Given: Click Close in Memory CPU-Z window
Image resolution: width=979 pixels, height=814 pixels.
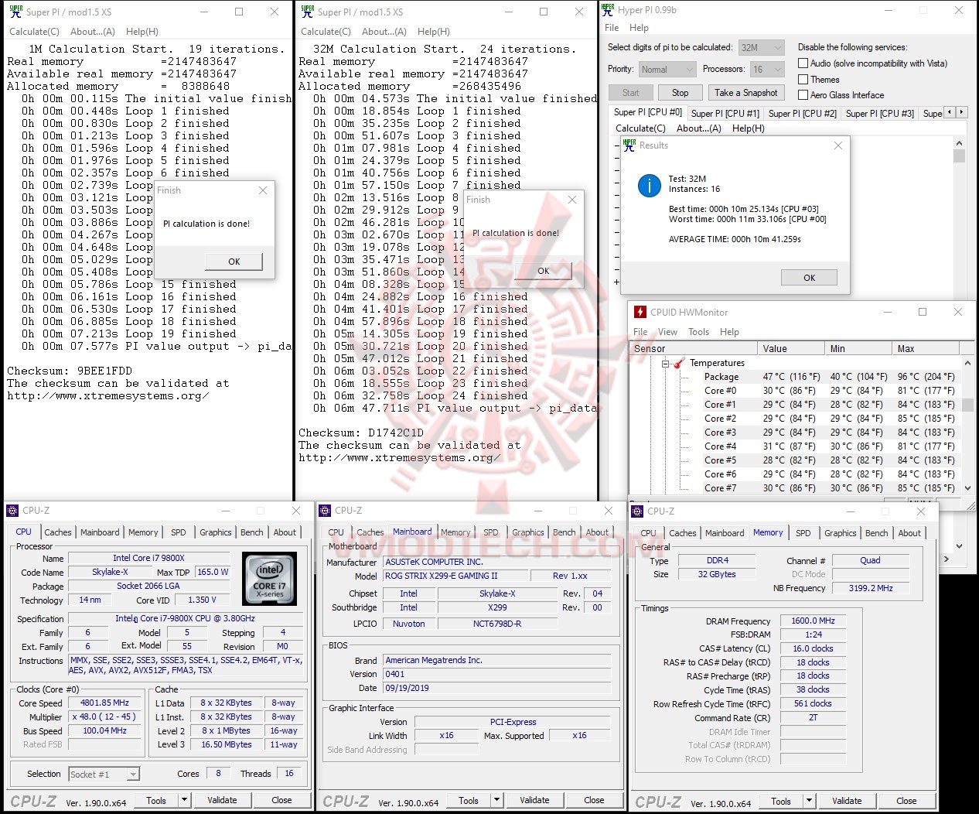Looking at the screenshot, I should [x=906, y=801].
